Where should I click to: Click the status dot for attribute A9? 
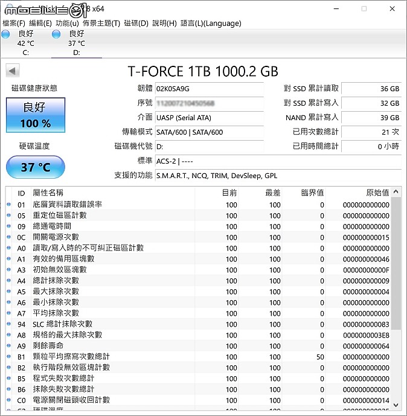point(8,346)
